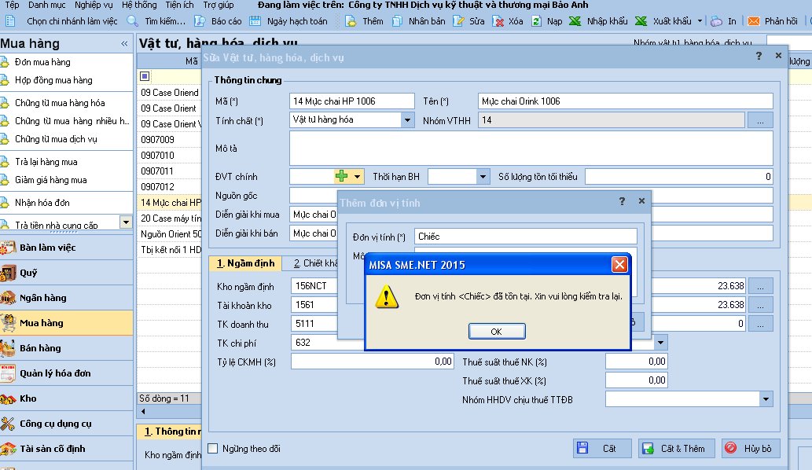
Task: Click the Ngày hạch toán calendar icon
Action: coord(255,21)
